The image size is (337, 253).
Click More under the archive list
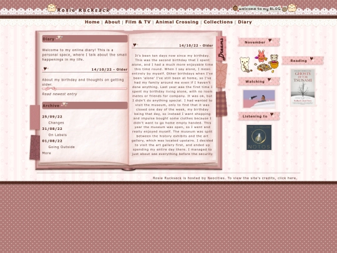46,153
